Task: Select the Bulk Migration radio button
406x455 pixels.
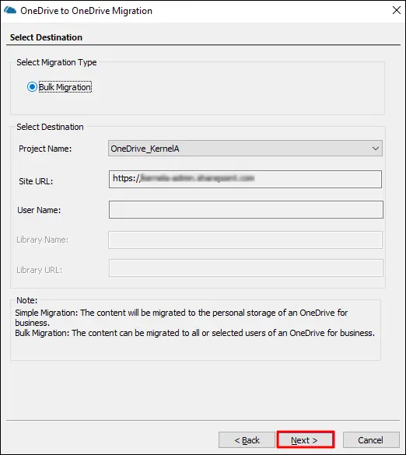Action: (x=32, y=87)
